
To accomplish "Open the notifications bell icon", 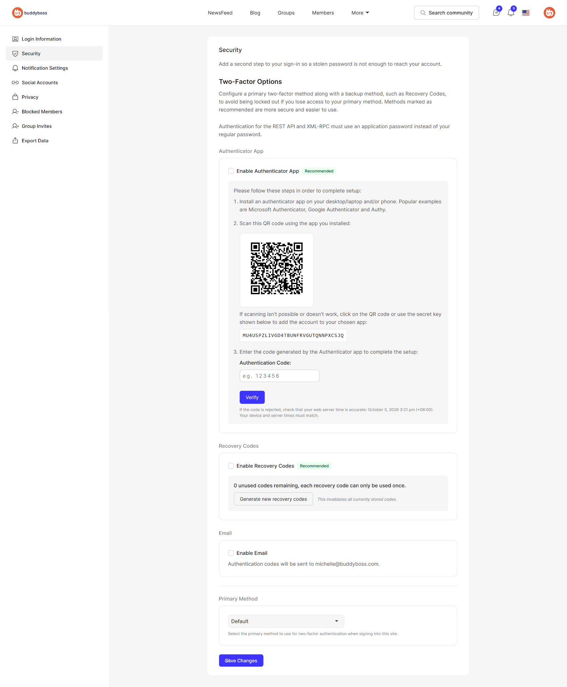I will [x=511, y=13].
